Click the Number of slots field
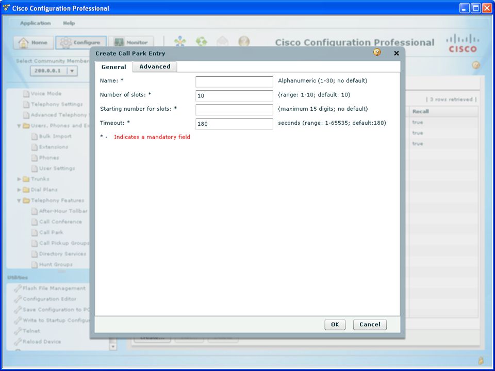 click(x=234, y=96)
